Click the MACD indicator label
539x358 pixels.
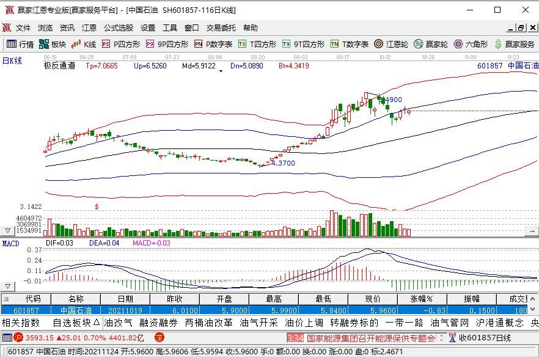10,244
